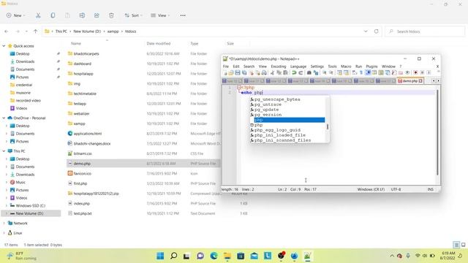This screenshot has height=263, width=468.
Task: Expand the Network node in sidebar
Action: (4, 223)
